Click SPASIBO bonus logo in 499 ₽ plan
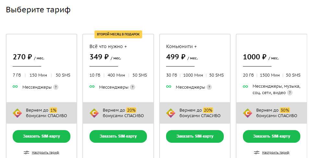 coord(171,113)
